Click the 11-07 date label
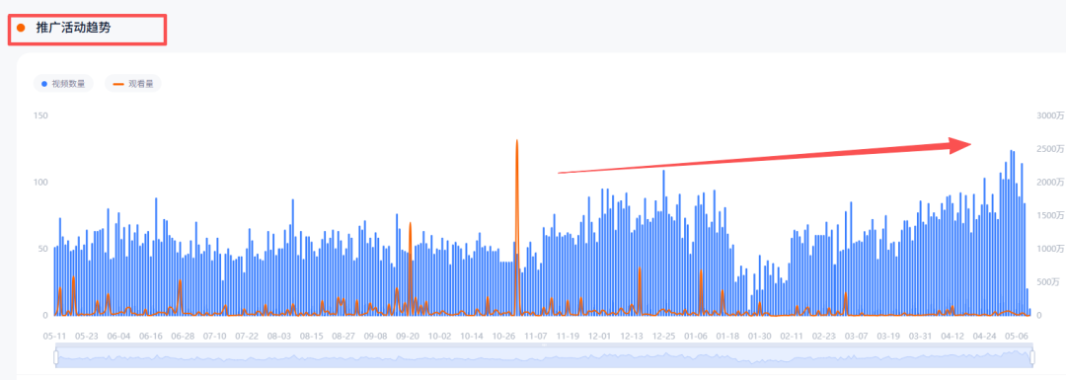1066x380 pixels. (x=536, y=336)
